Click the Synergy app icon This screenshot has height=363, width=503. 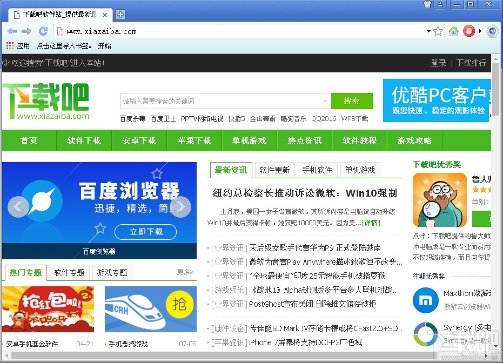[426, 334]
